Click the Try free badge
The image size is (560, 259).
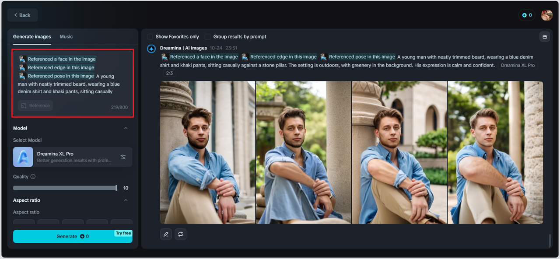[123, 233]
